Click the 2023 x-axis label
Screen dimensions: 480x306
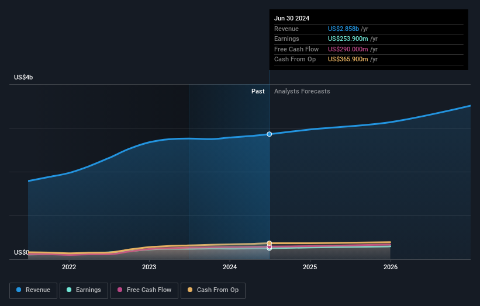149,267
